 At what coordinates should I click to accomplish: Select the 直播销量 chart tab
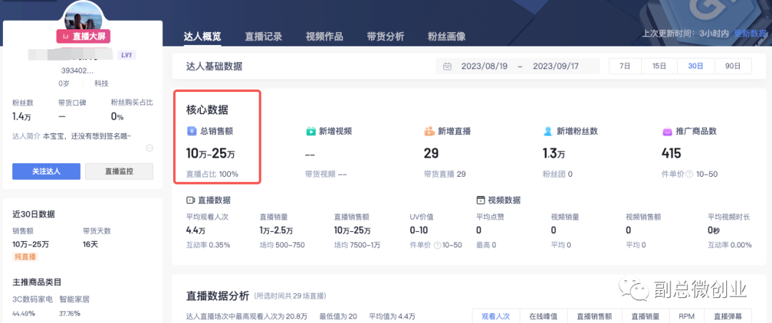645,317
